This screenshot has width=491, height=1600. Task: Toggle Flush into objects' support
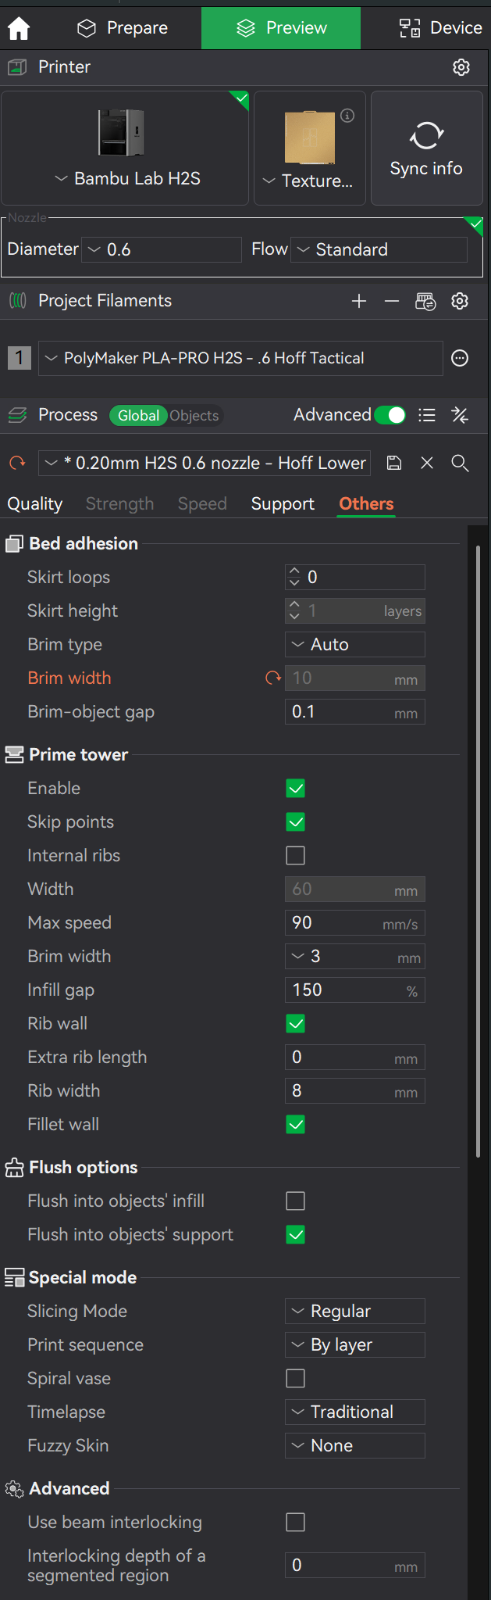pos(296,1235)
